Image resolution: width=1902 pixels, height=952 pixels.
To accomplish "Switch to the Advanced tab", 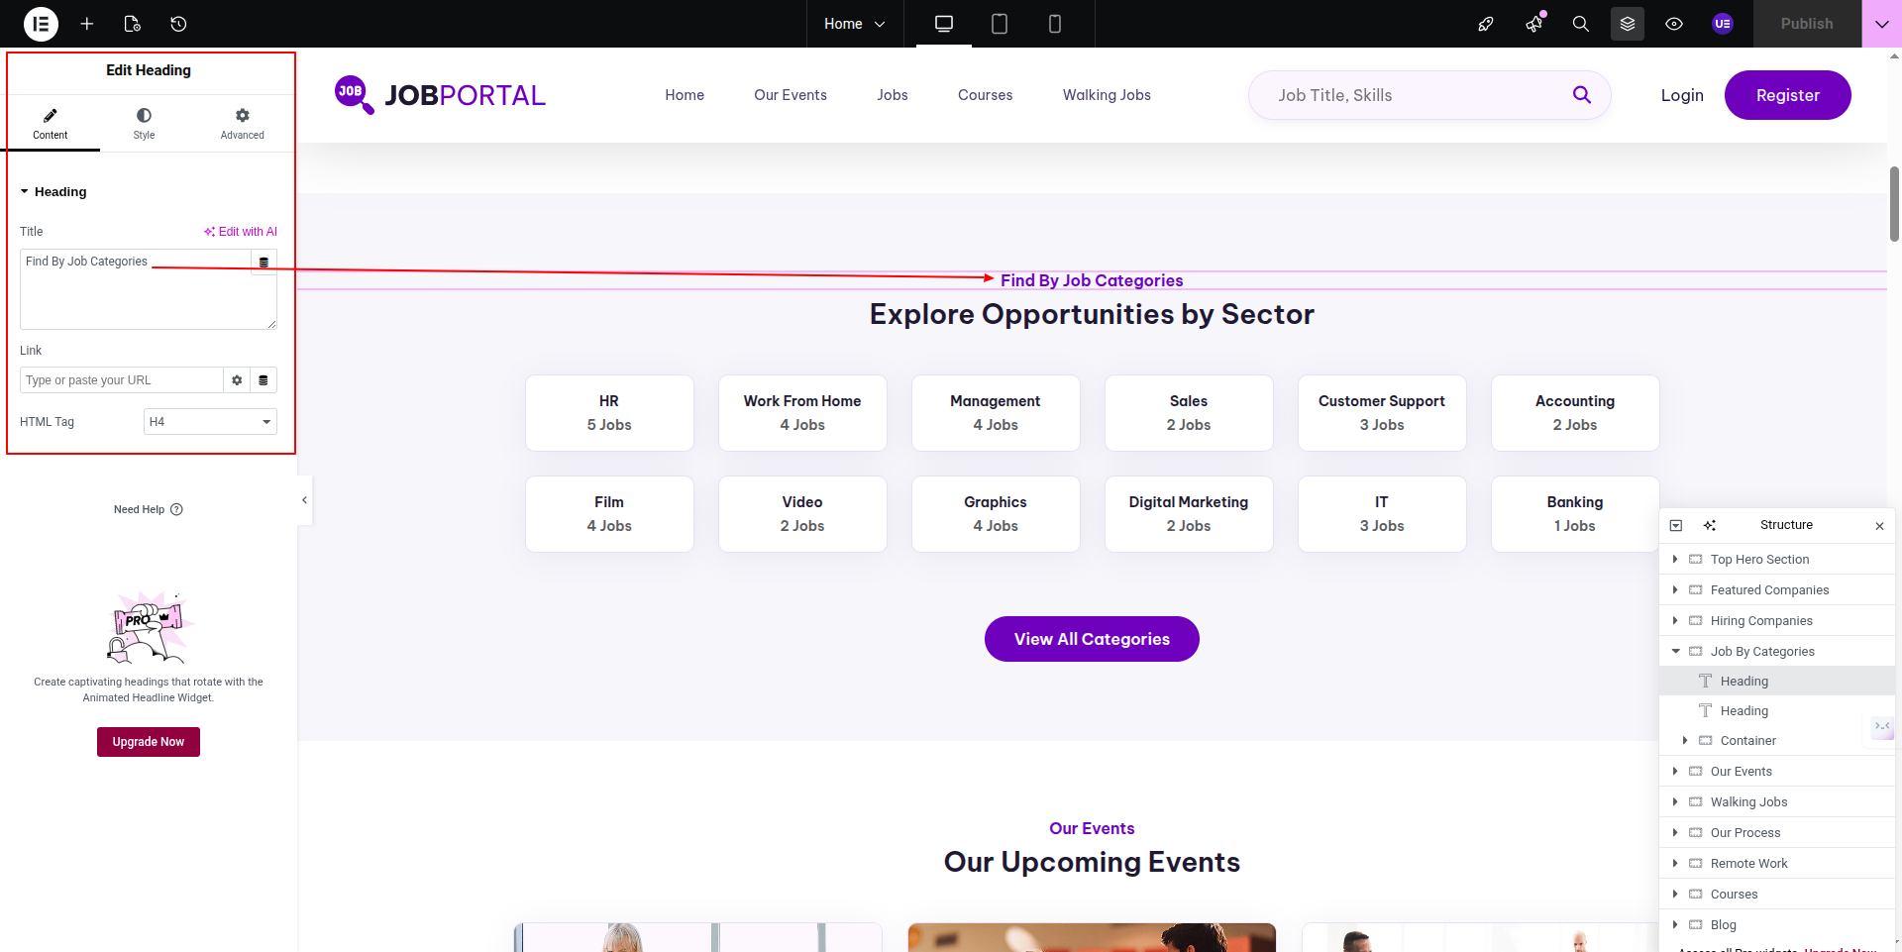I will [242, 124].
